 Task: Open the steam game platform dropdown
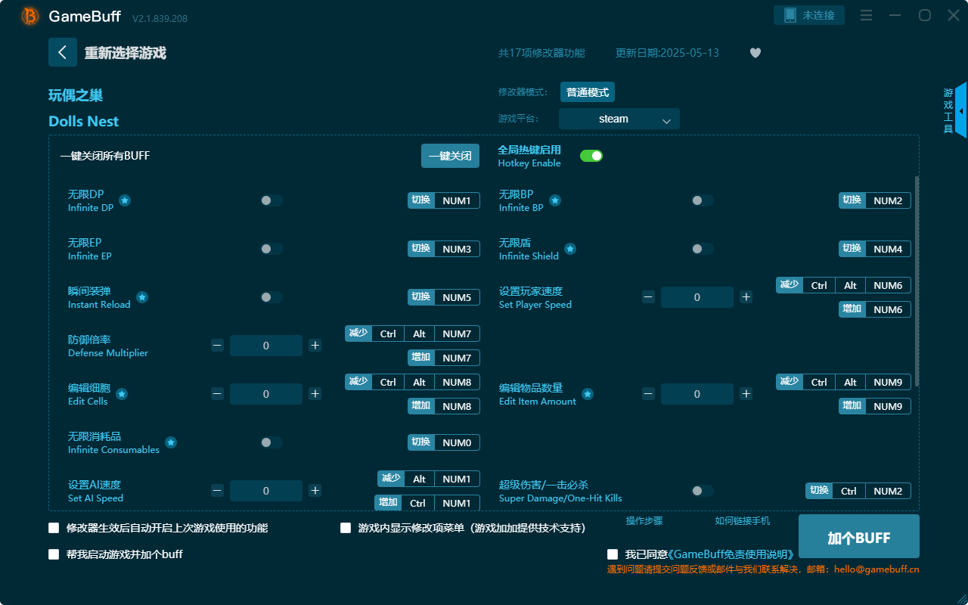(x=619, y=119)
